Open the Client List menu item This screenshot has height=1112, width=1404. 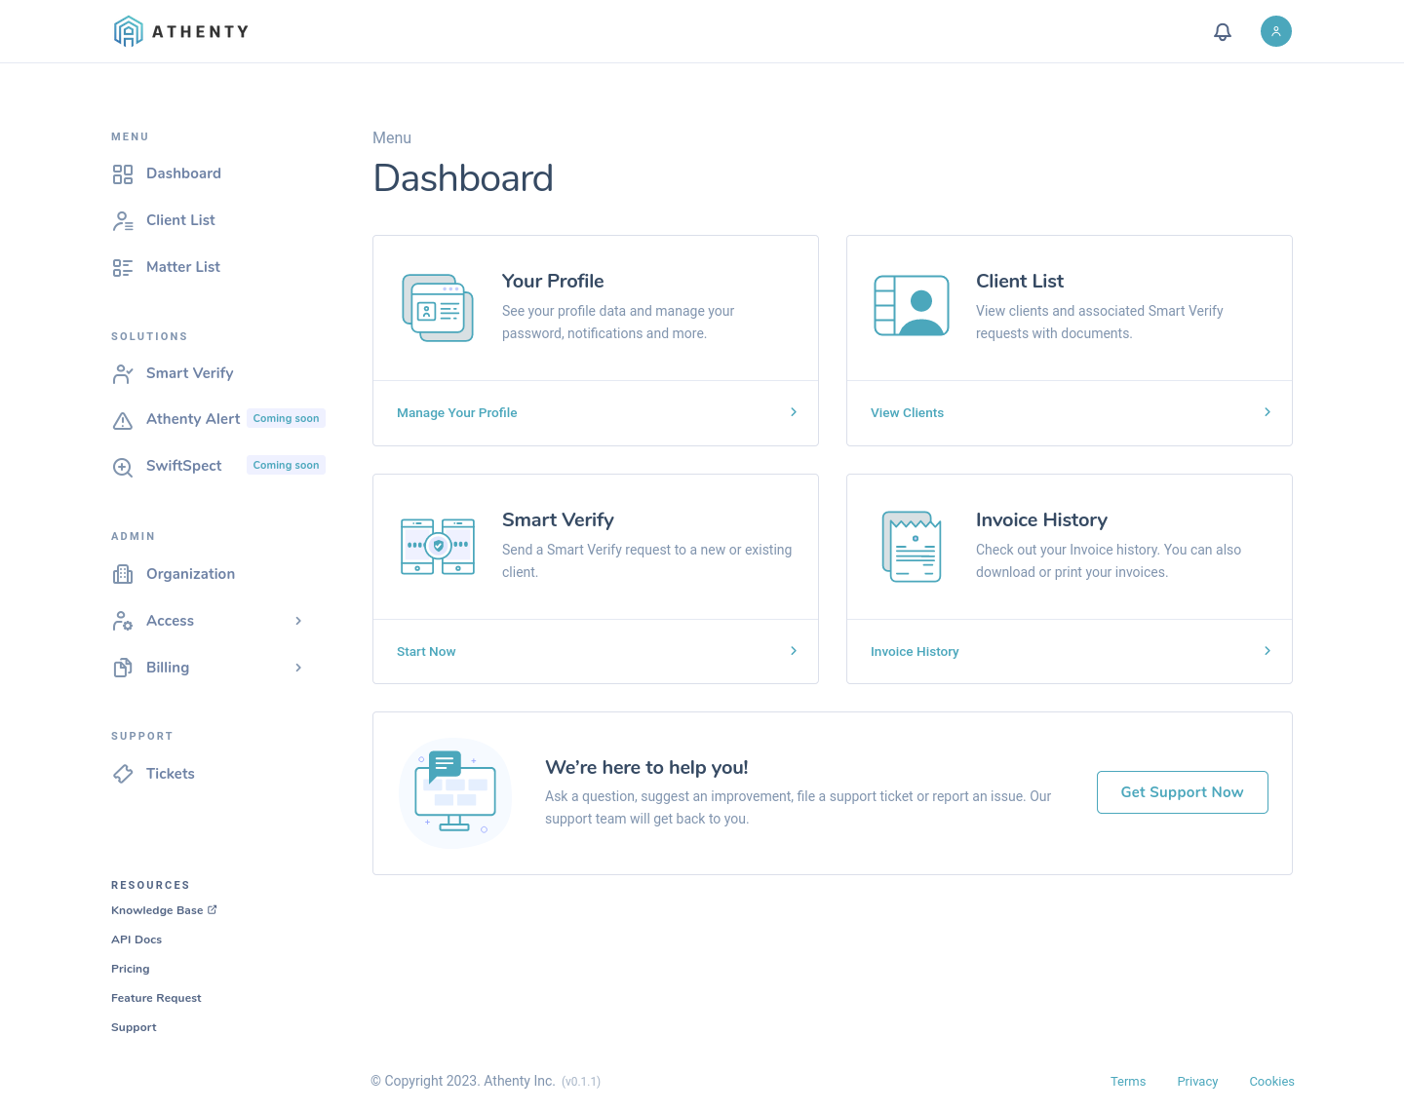point(180,220)
